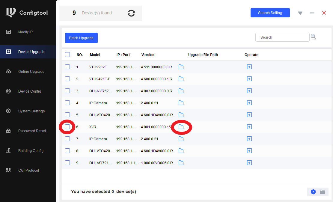
Task: Open Search Setting
Action: click(x=270, y=13)
